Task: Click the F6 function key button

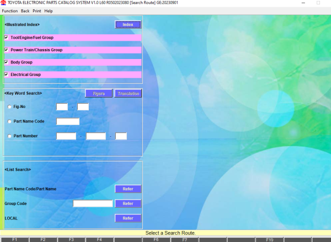Action: (156, 239)
